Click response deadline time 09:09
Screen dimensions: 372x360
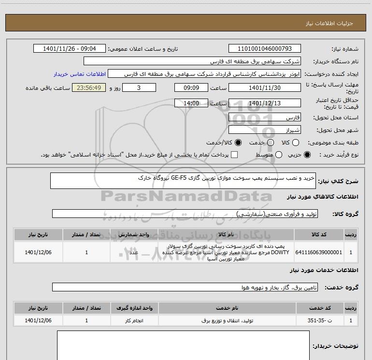(x=191, y=87)
